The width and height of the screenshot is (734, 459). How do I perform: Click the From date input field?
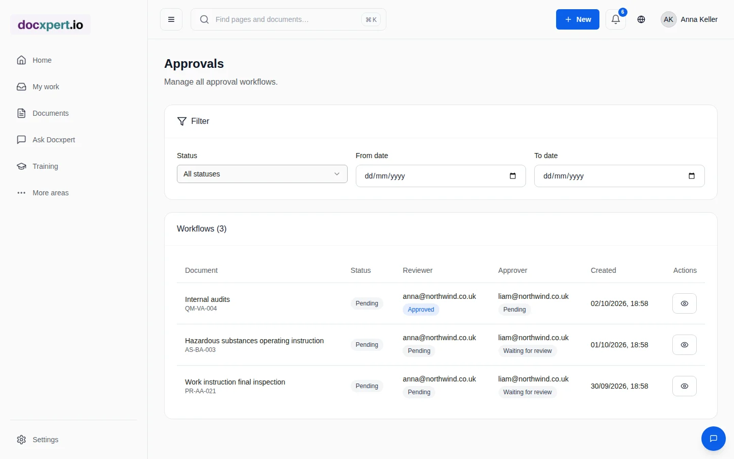(440, 176)
